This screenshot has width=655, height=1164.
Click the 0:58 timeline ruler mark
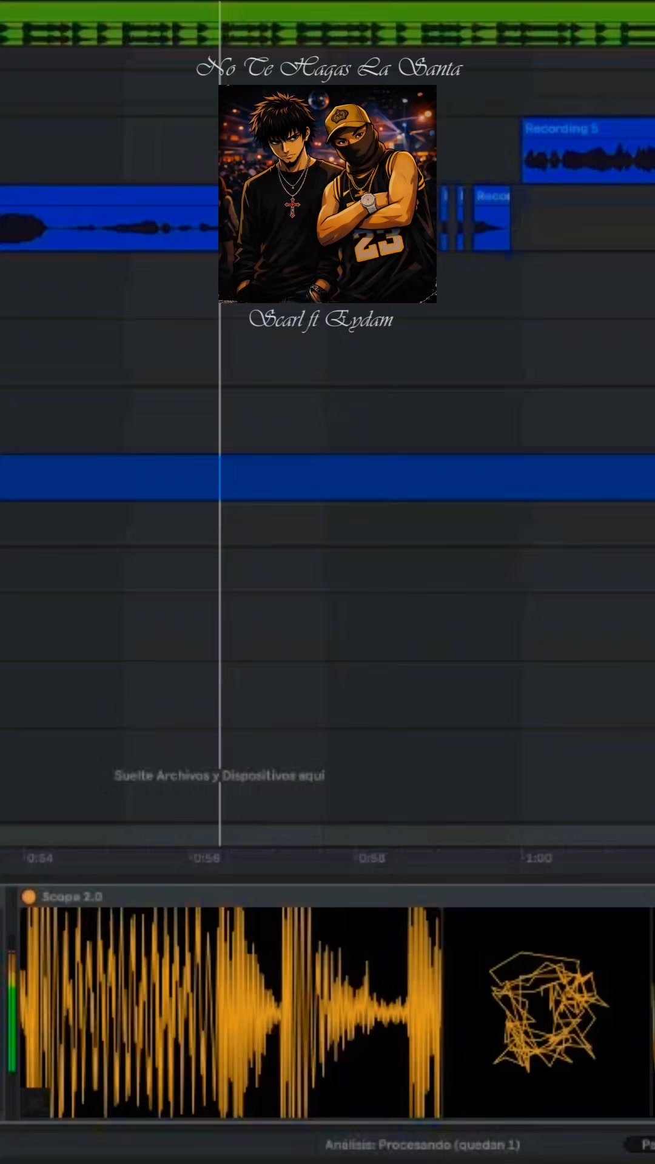(x=372, y=858)
